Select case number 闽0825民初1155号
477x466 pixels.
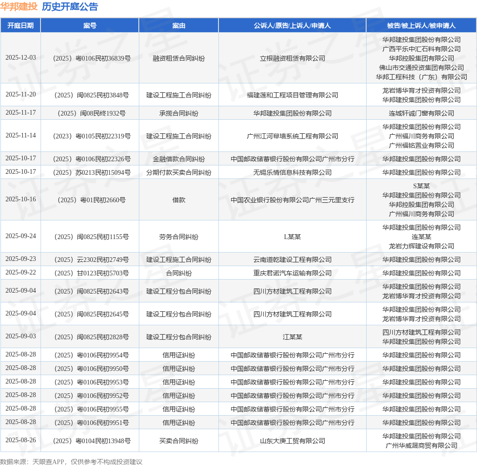tap(92, 237)
